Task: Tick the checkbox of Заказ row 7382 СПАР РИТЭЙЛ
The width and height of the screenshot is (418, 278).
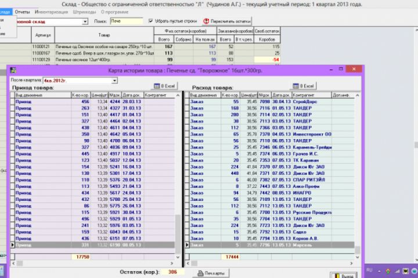Action: tap(187, 180)
